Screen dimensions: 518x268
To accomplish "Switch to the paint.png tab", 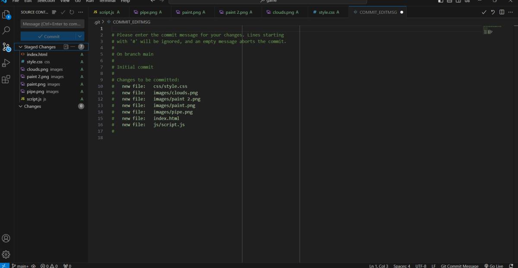I will click(193, 12).
